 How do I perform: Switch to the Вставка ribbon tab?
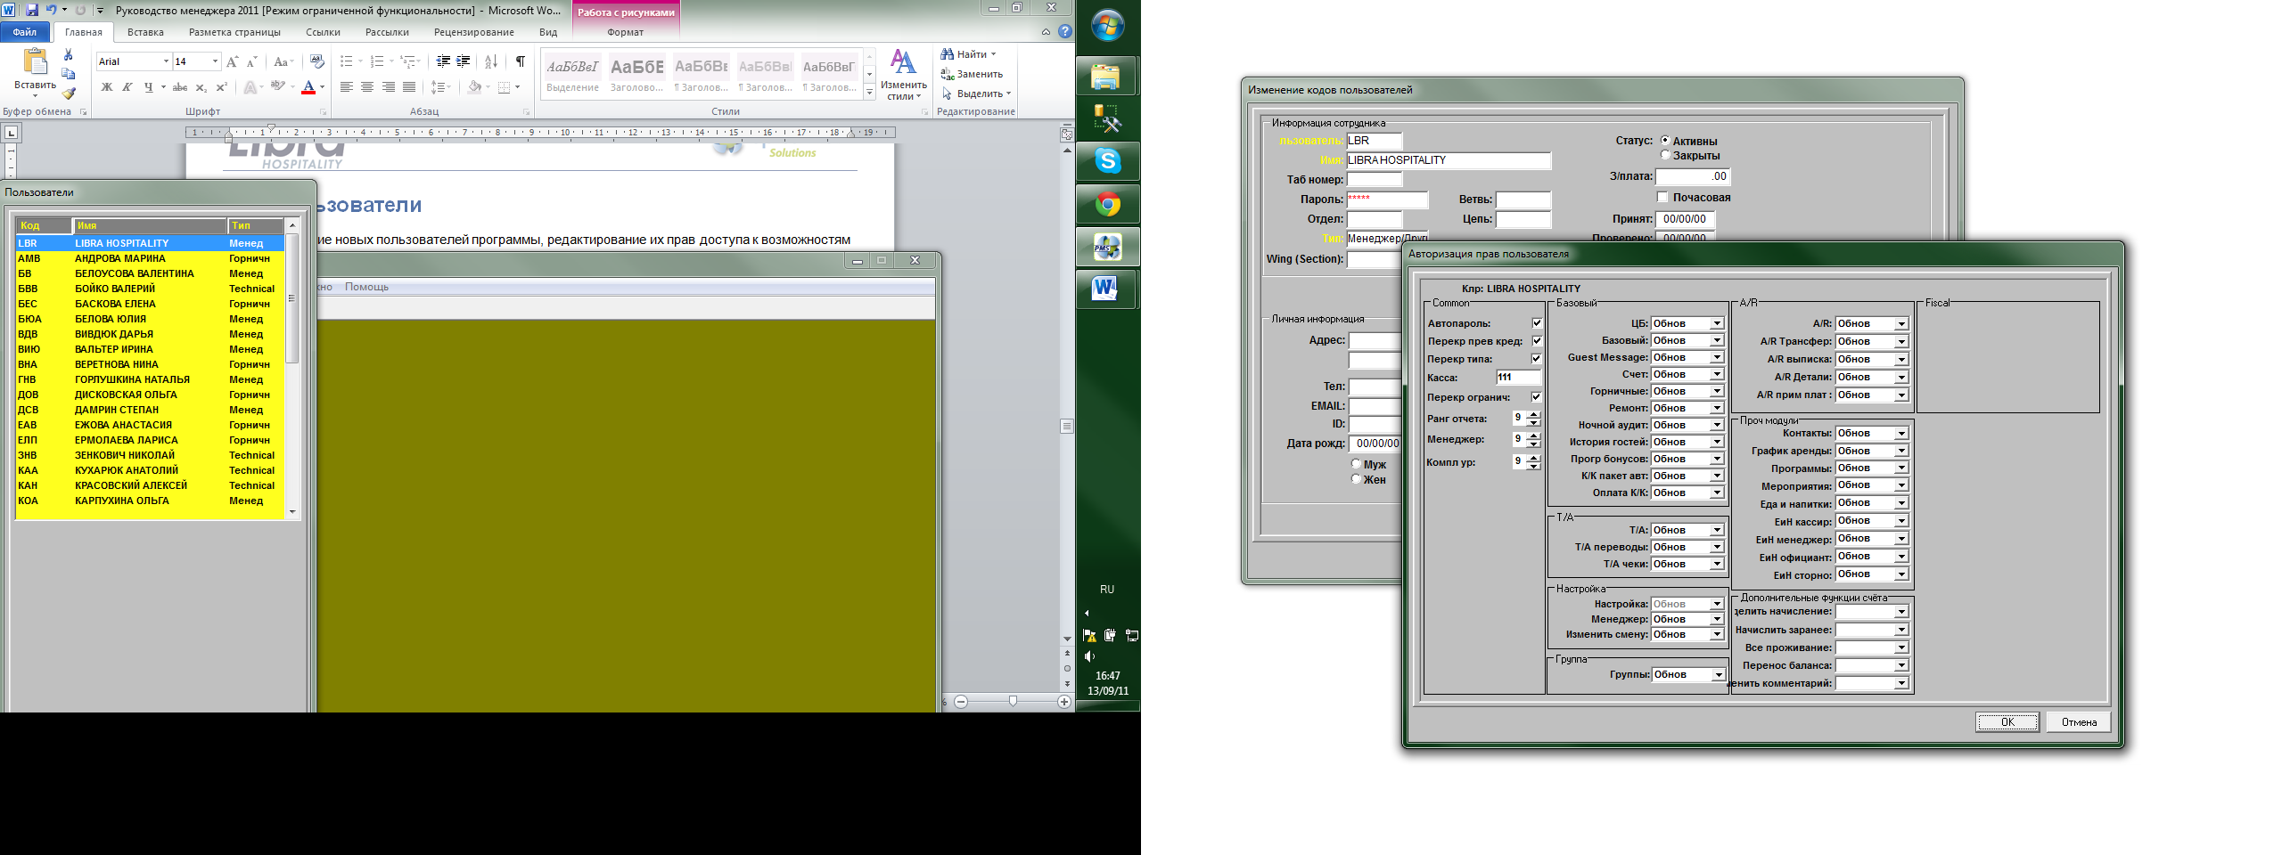(x=145, y=32)
